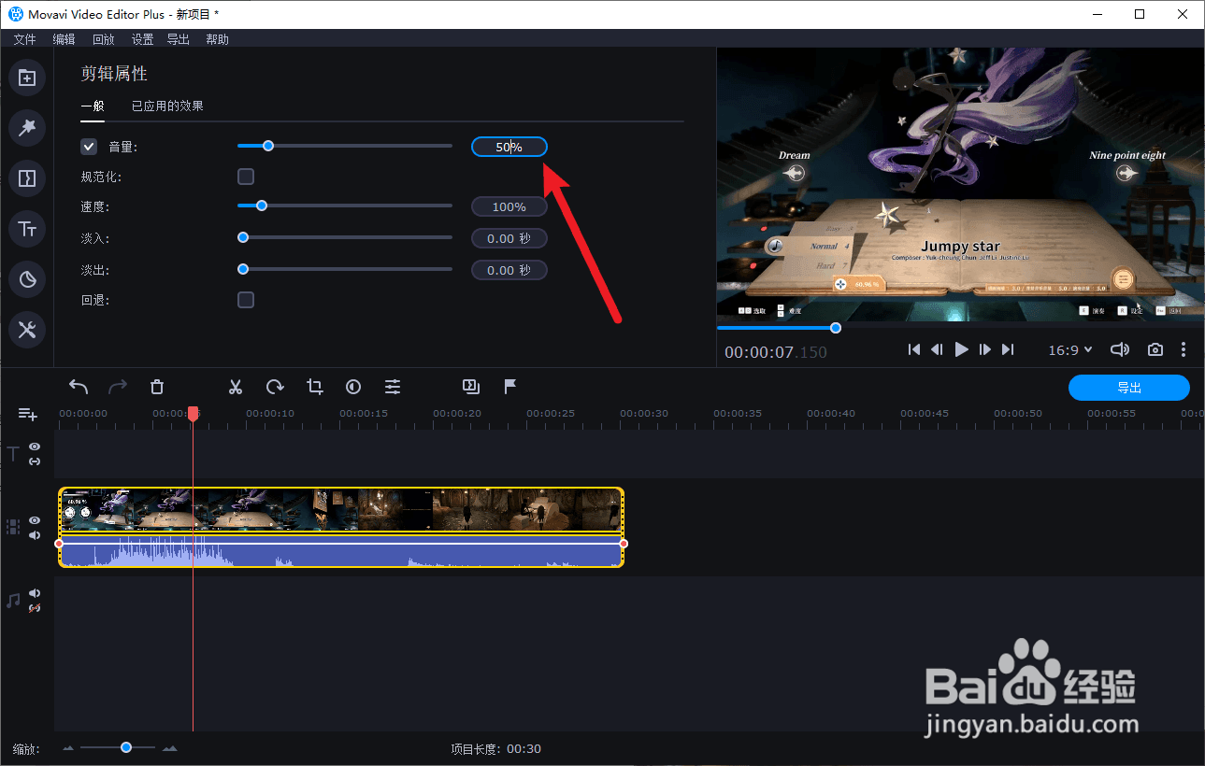Open the Stickers panel in sidebar
The image size is (1205, 766).
coord(27,278)
